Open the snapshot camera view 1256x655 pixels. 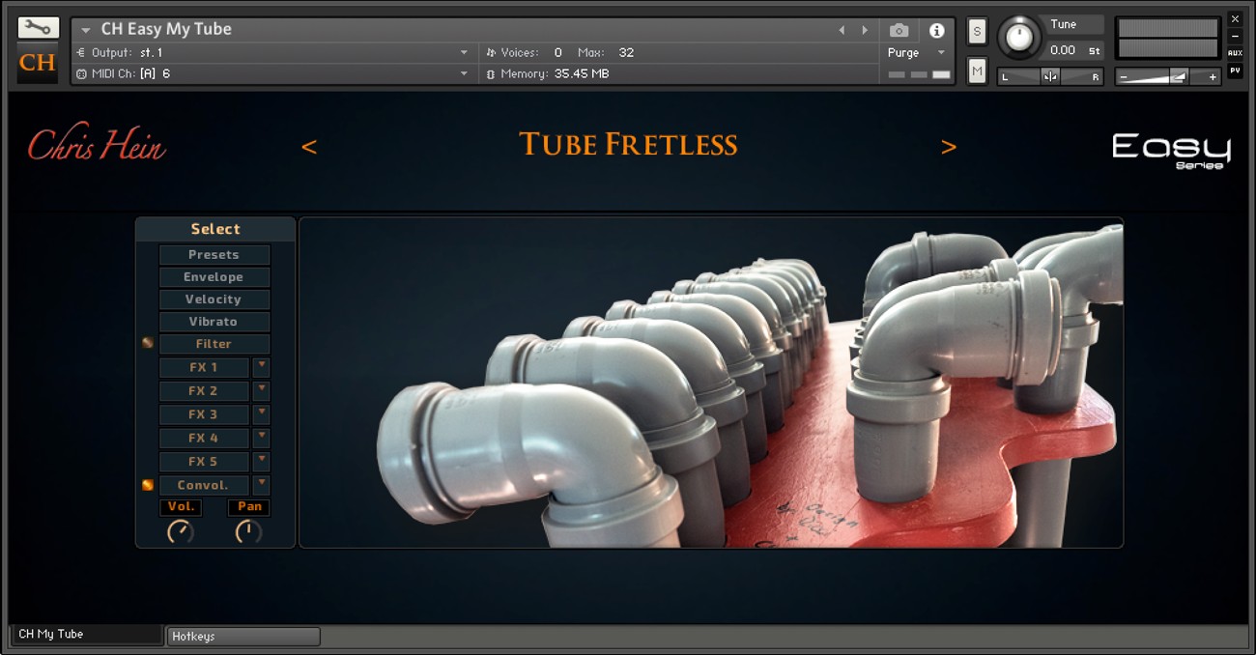[x=899, y=30]
